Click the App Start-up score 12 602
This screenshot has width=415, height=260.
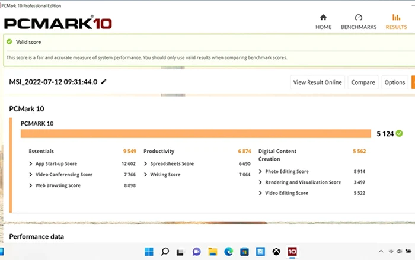coord(129,163)
